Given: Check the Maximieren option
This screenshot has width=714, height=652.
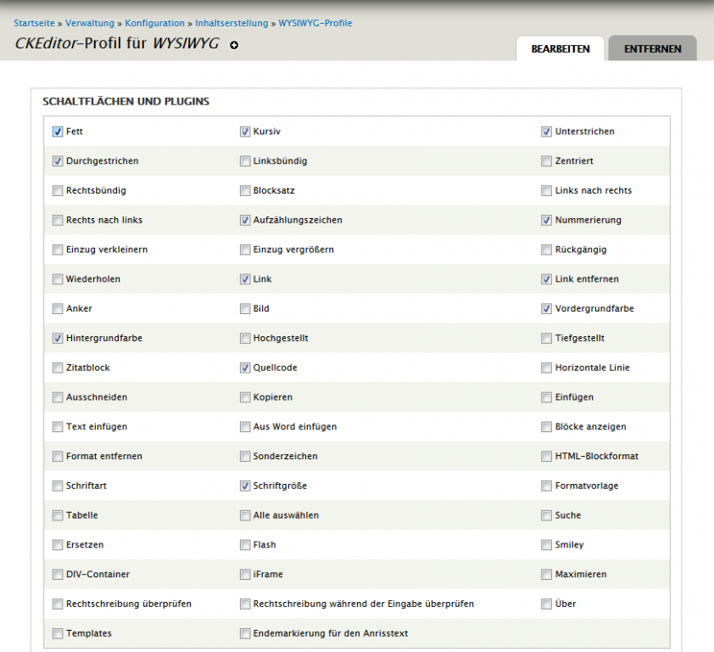Looking at the screenshot, I should (547, 575).
